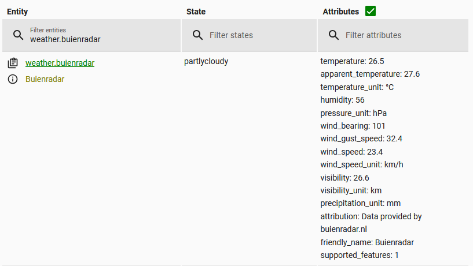Click the supported_features: 1 attribute line
473x266 pixels.
(360, 255)
